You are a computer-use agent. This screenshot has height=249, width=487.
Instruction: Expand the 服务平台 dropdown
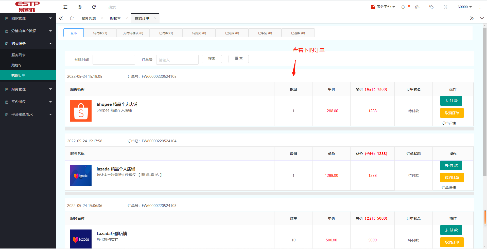383,7
